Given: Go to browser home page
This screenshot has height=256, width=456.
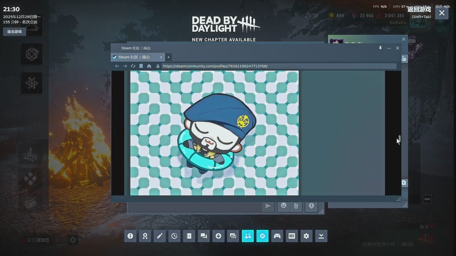Looking at the screenshot, I should click(x=149, y=66).
